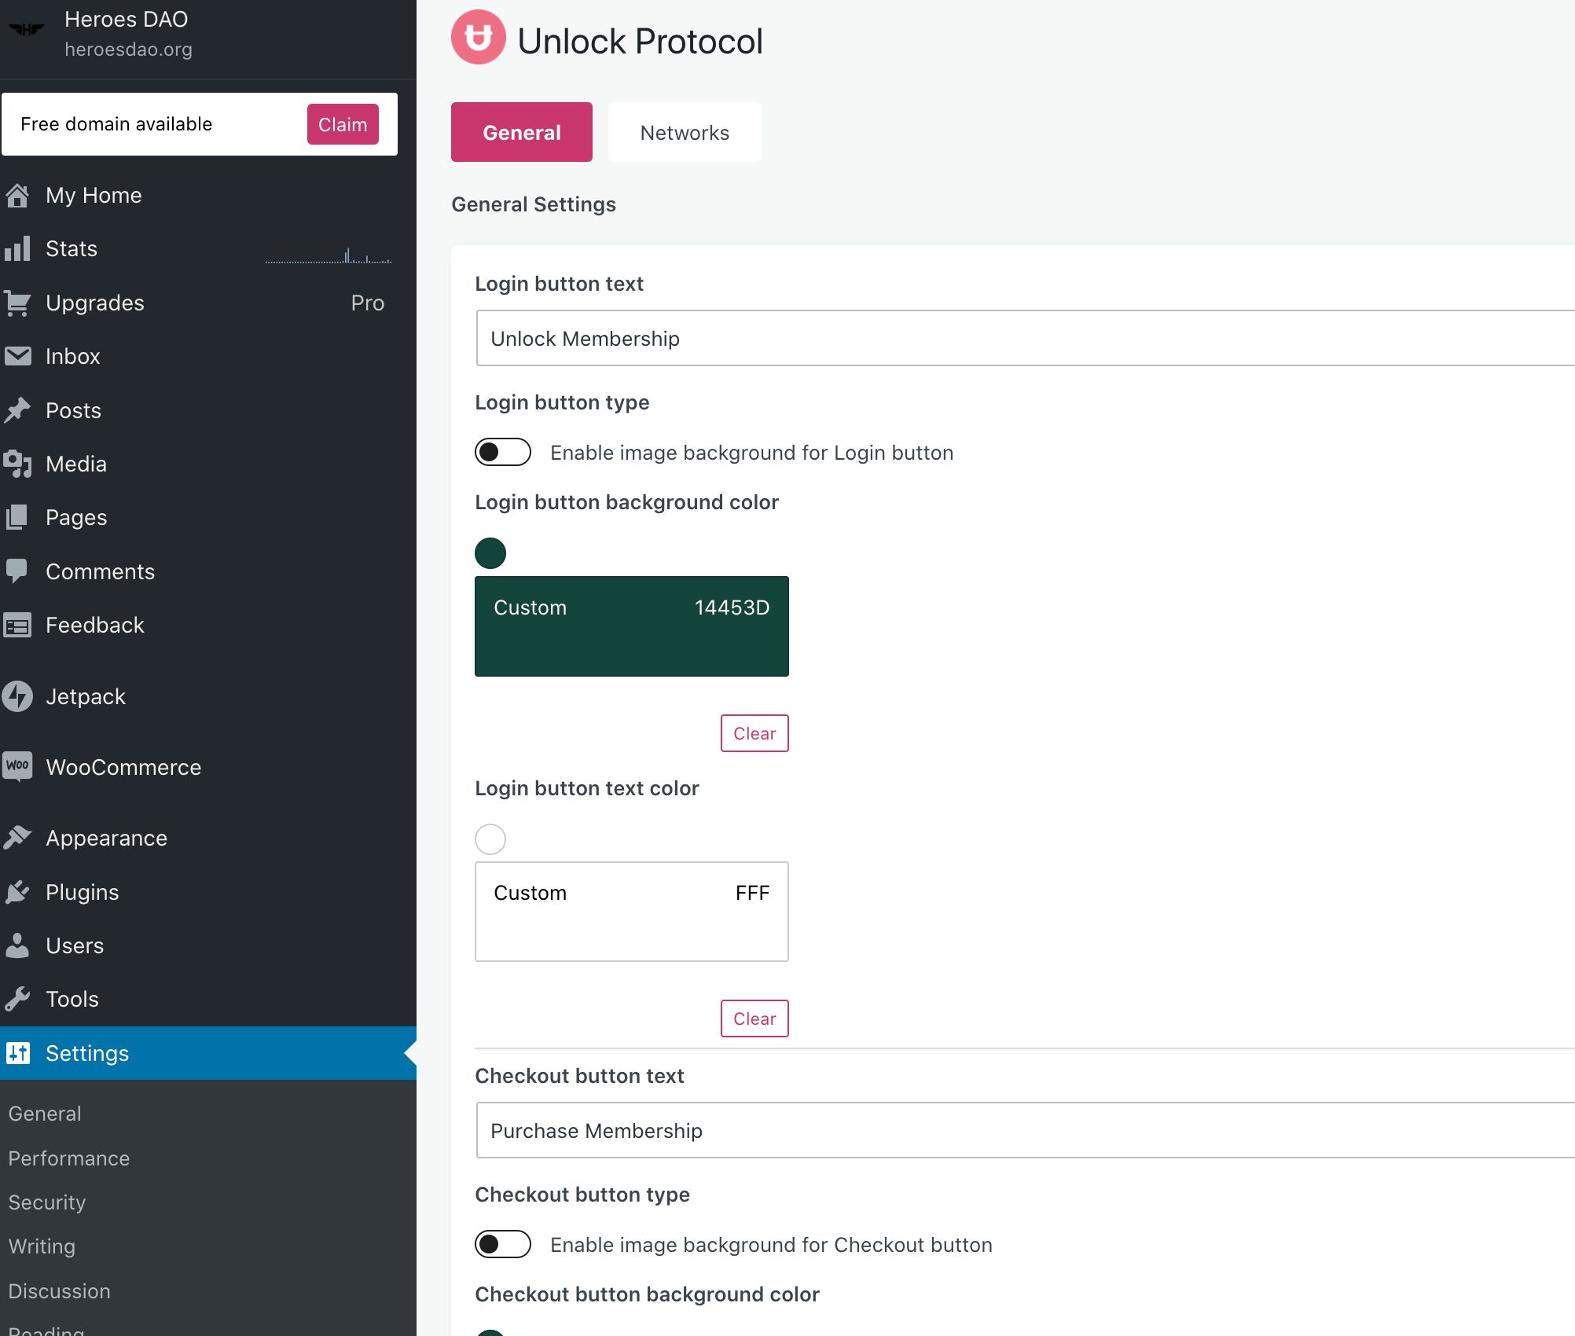Click the Login button text input field
This screenshot has height=1336, width=1575.
(x=1025, y=338)
